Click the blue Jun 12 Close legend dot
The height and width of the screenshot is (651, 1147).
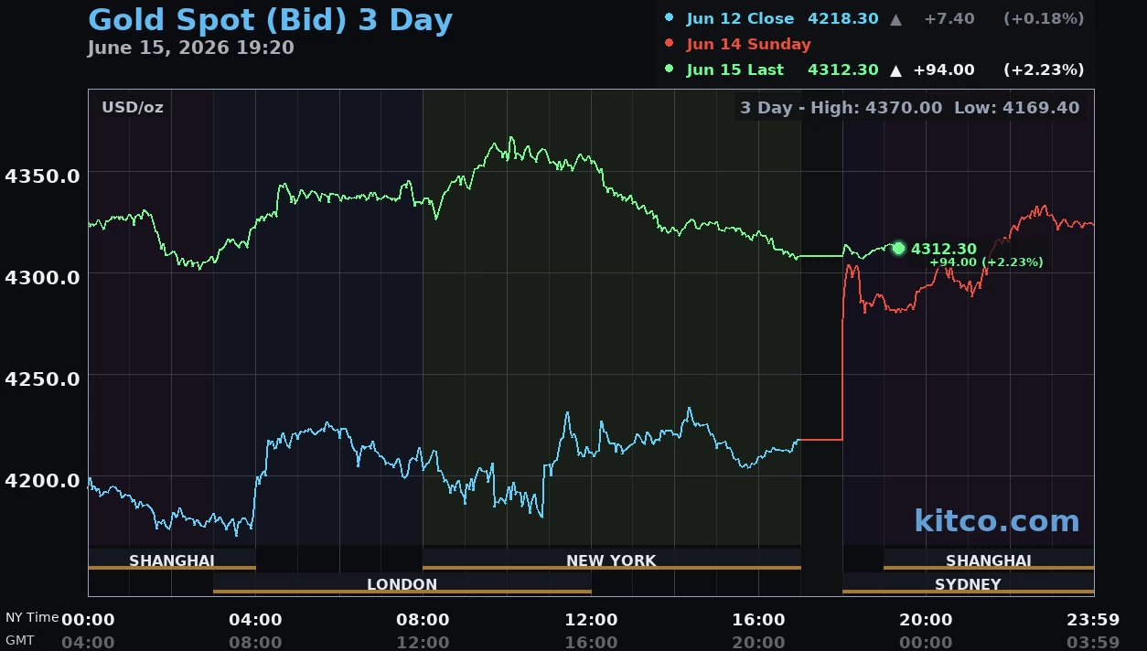point(669,17)
